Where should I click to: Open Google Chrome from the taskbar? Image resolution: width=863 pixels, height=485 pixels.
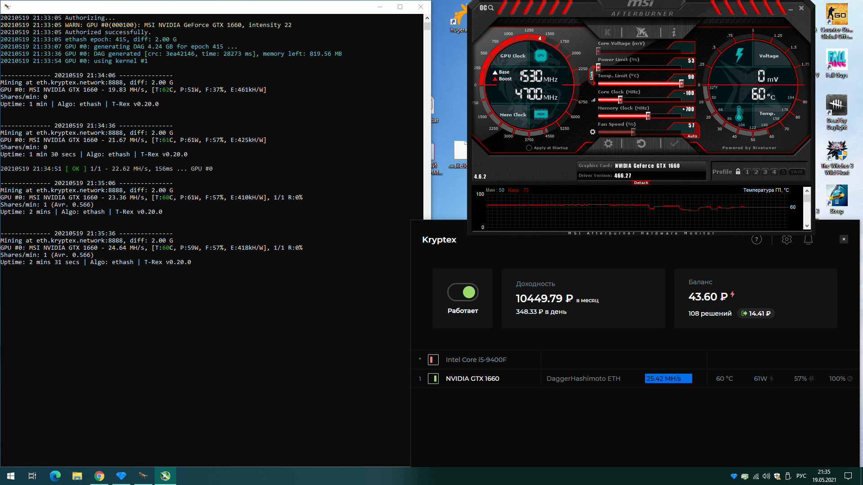[99, 476]
